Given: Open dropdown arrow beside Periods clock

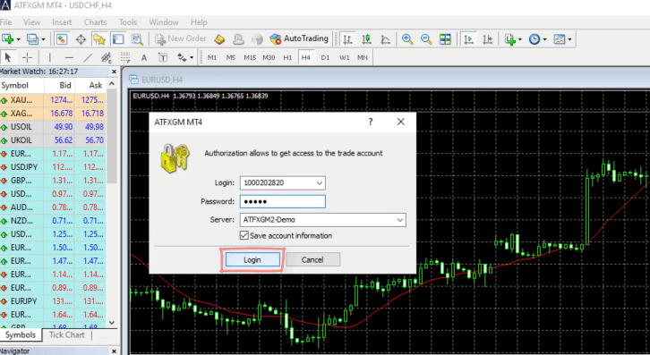Looking at the screenshot, I should (544, 39).
